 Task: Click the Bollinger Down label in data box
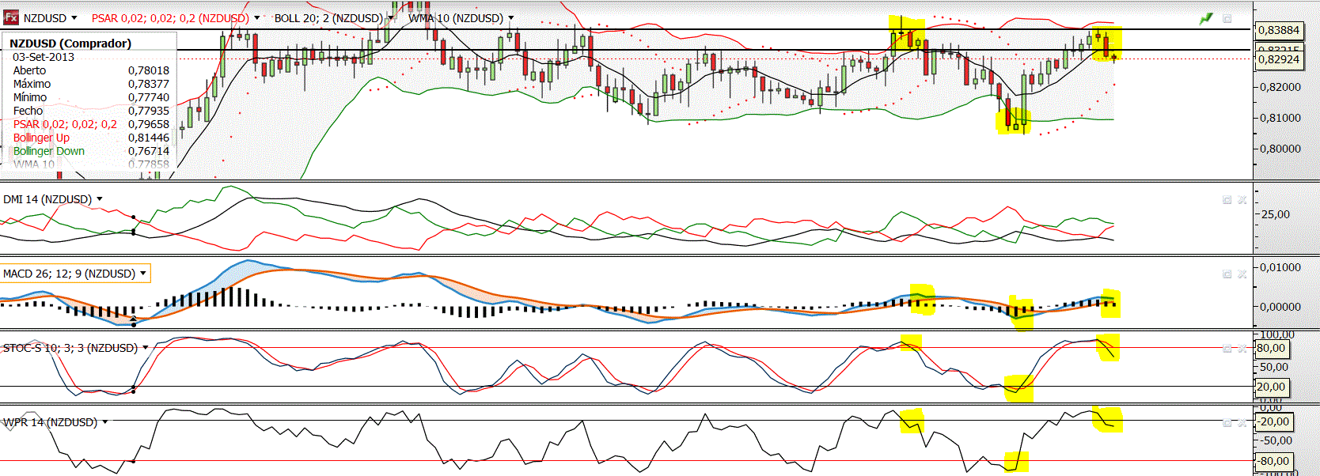point(49,151)
